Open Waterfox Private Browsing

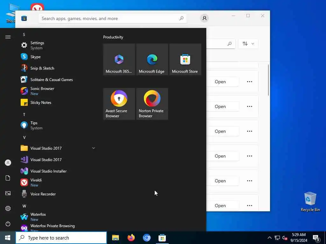click(58, 227)
